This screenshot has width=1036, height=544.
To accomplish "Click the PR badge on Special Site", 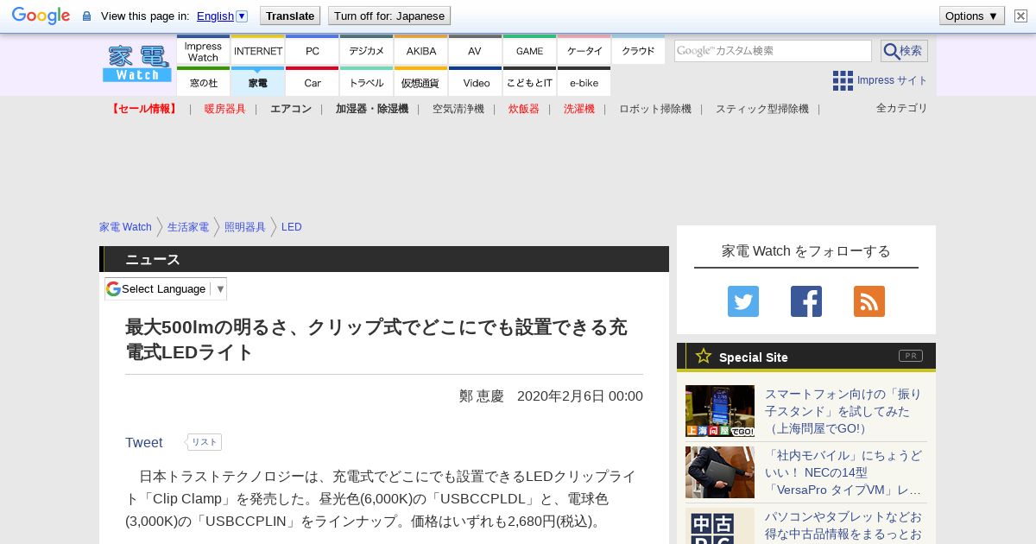I will click(x=911, y=356).
